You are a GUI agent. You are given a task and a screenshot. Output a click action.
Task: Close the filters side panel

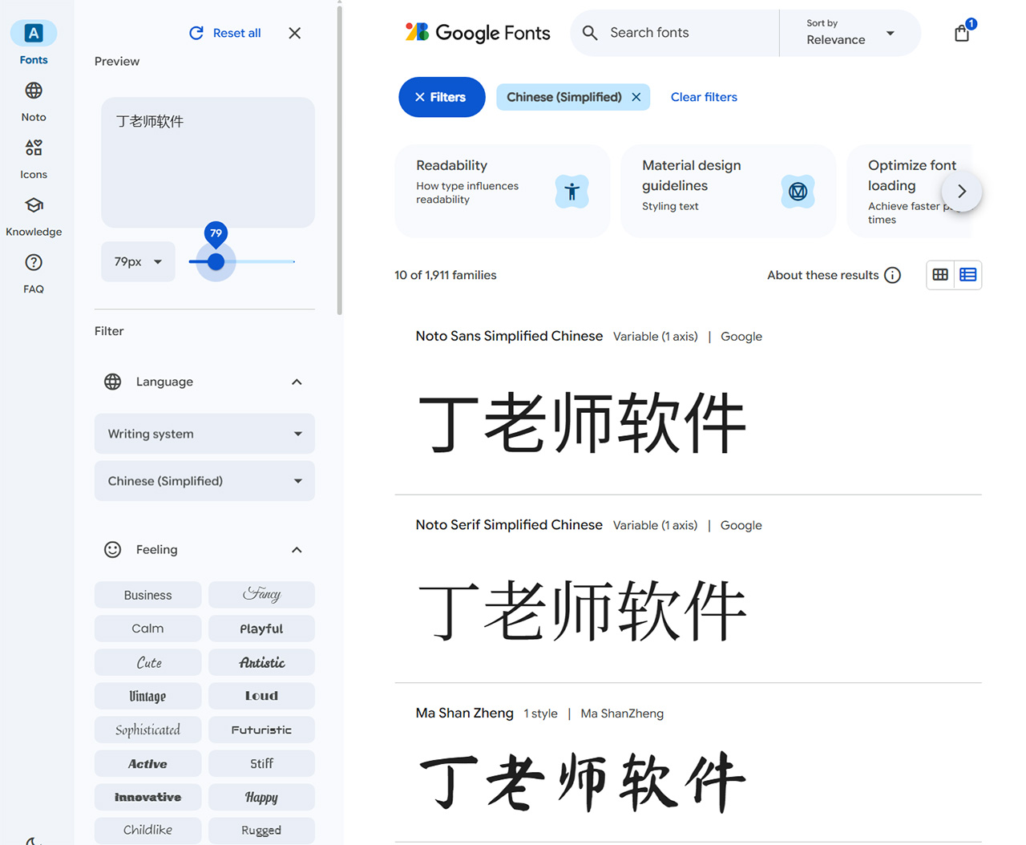(295, 33)
